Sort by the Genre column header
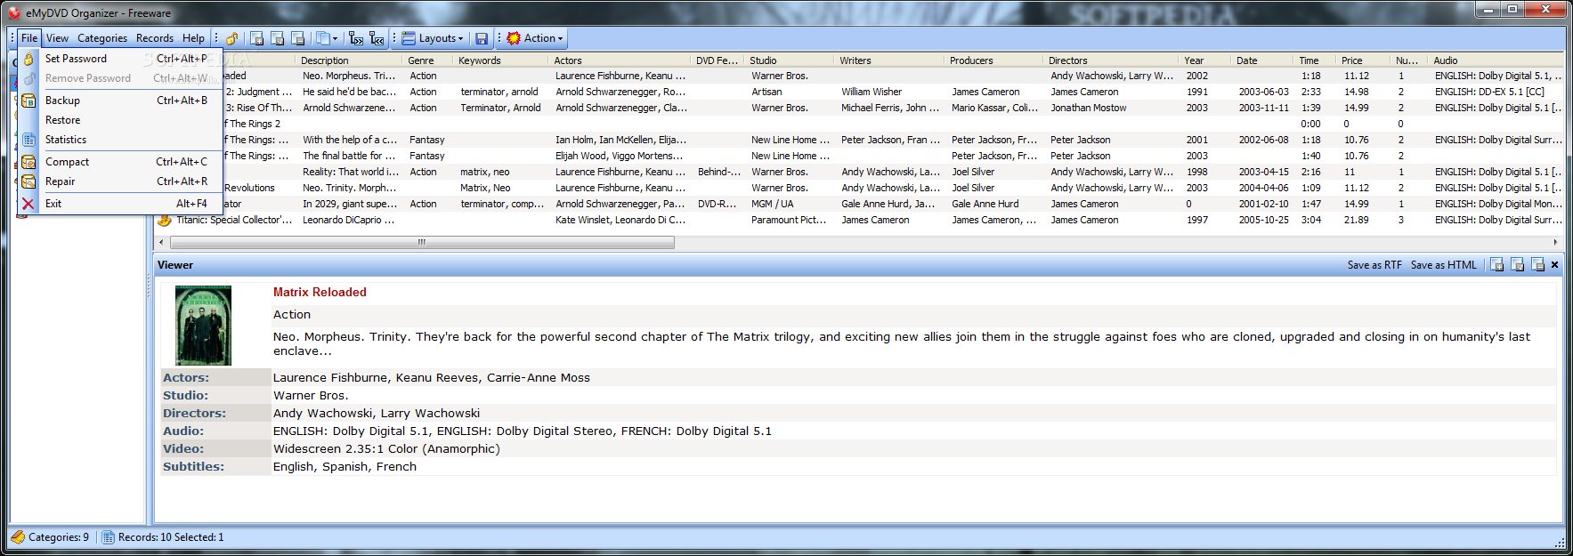 [428, 60]
